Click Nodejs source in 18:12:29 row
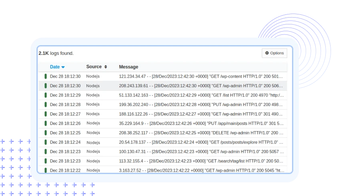This screenshot has width=345, height=196. click(93, 95)
